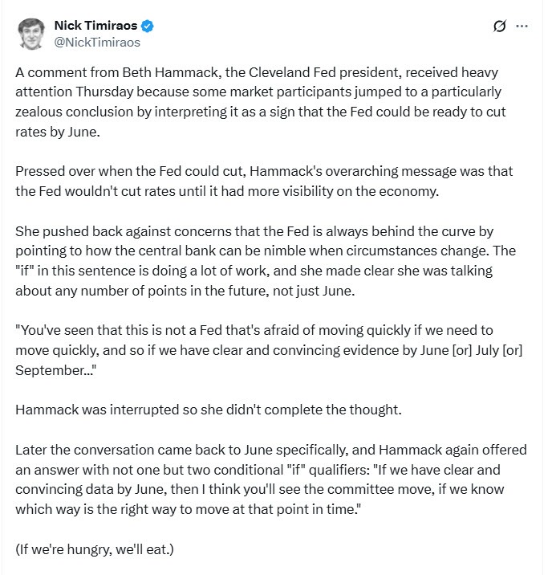Open the Nick Timiraos display name link
The image size is (548, 575).
[95, 26]
